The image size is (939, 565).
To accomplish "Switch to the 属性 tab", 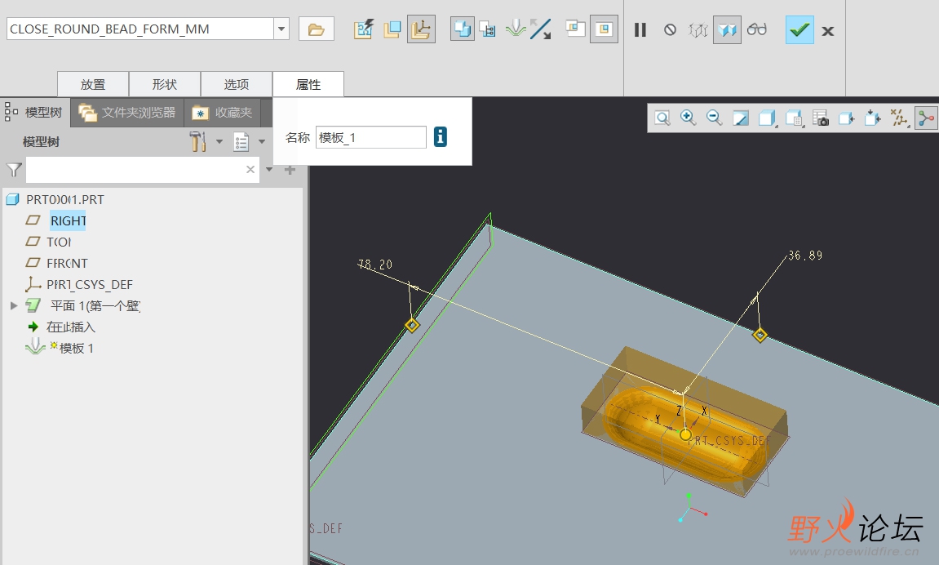I will (308, 84).
